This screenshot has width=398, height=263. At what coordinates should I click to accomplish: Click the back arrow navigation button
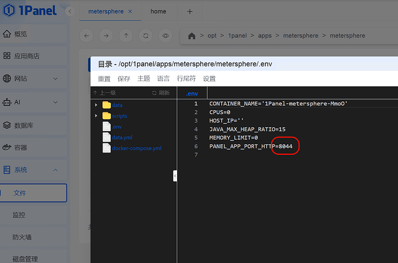pyautogui.click(x=87, y=36)
